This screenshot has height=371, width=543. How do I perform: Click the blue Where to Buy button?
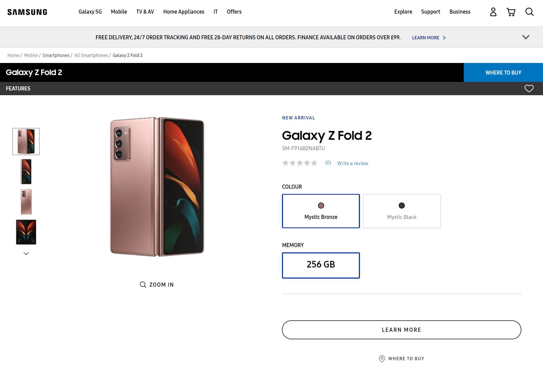pos(503,73)
